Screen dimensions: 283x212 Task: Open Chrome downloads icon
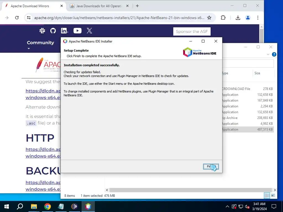point(238,18)
